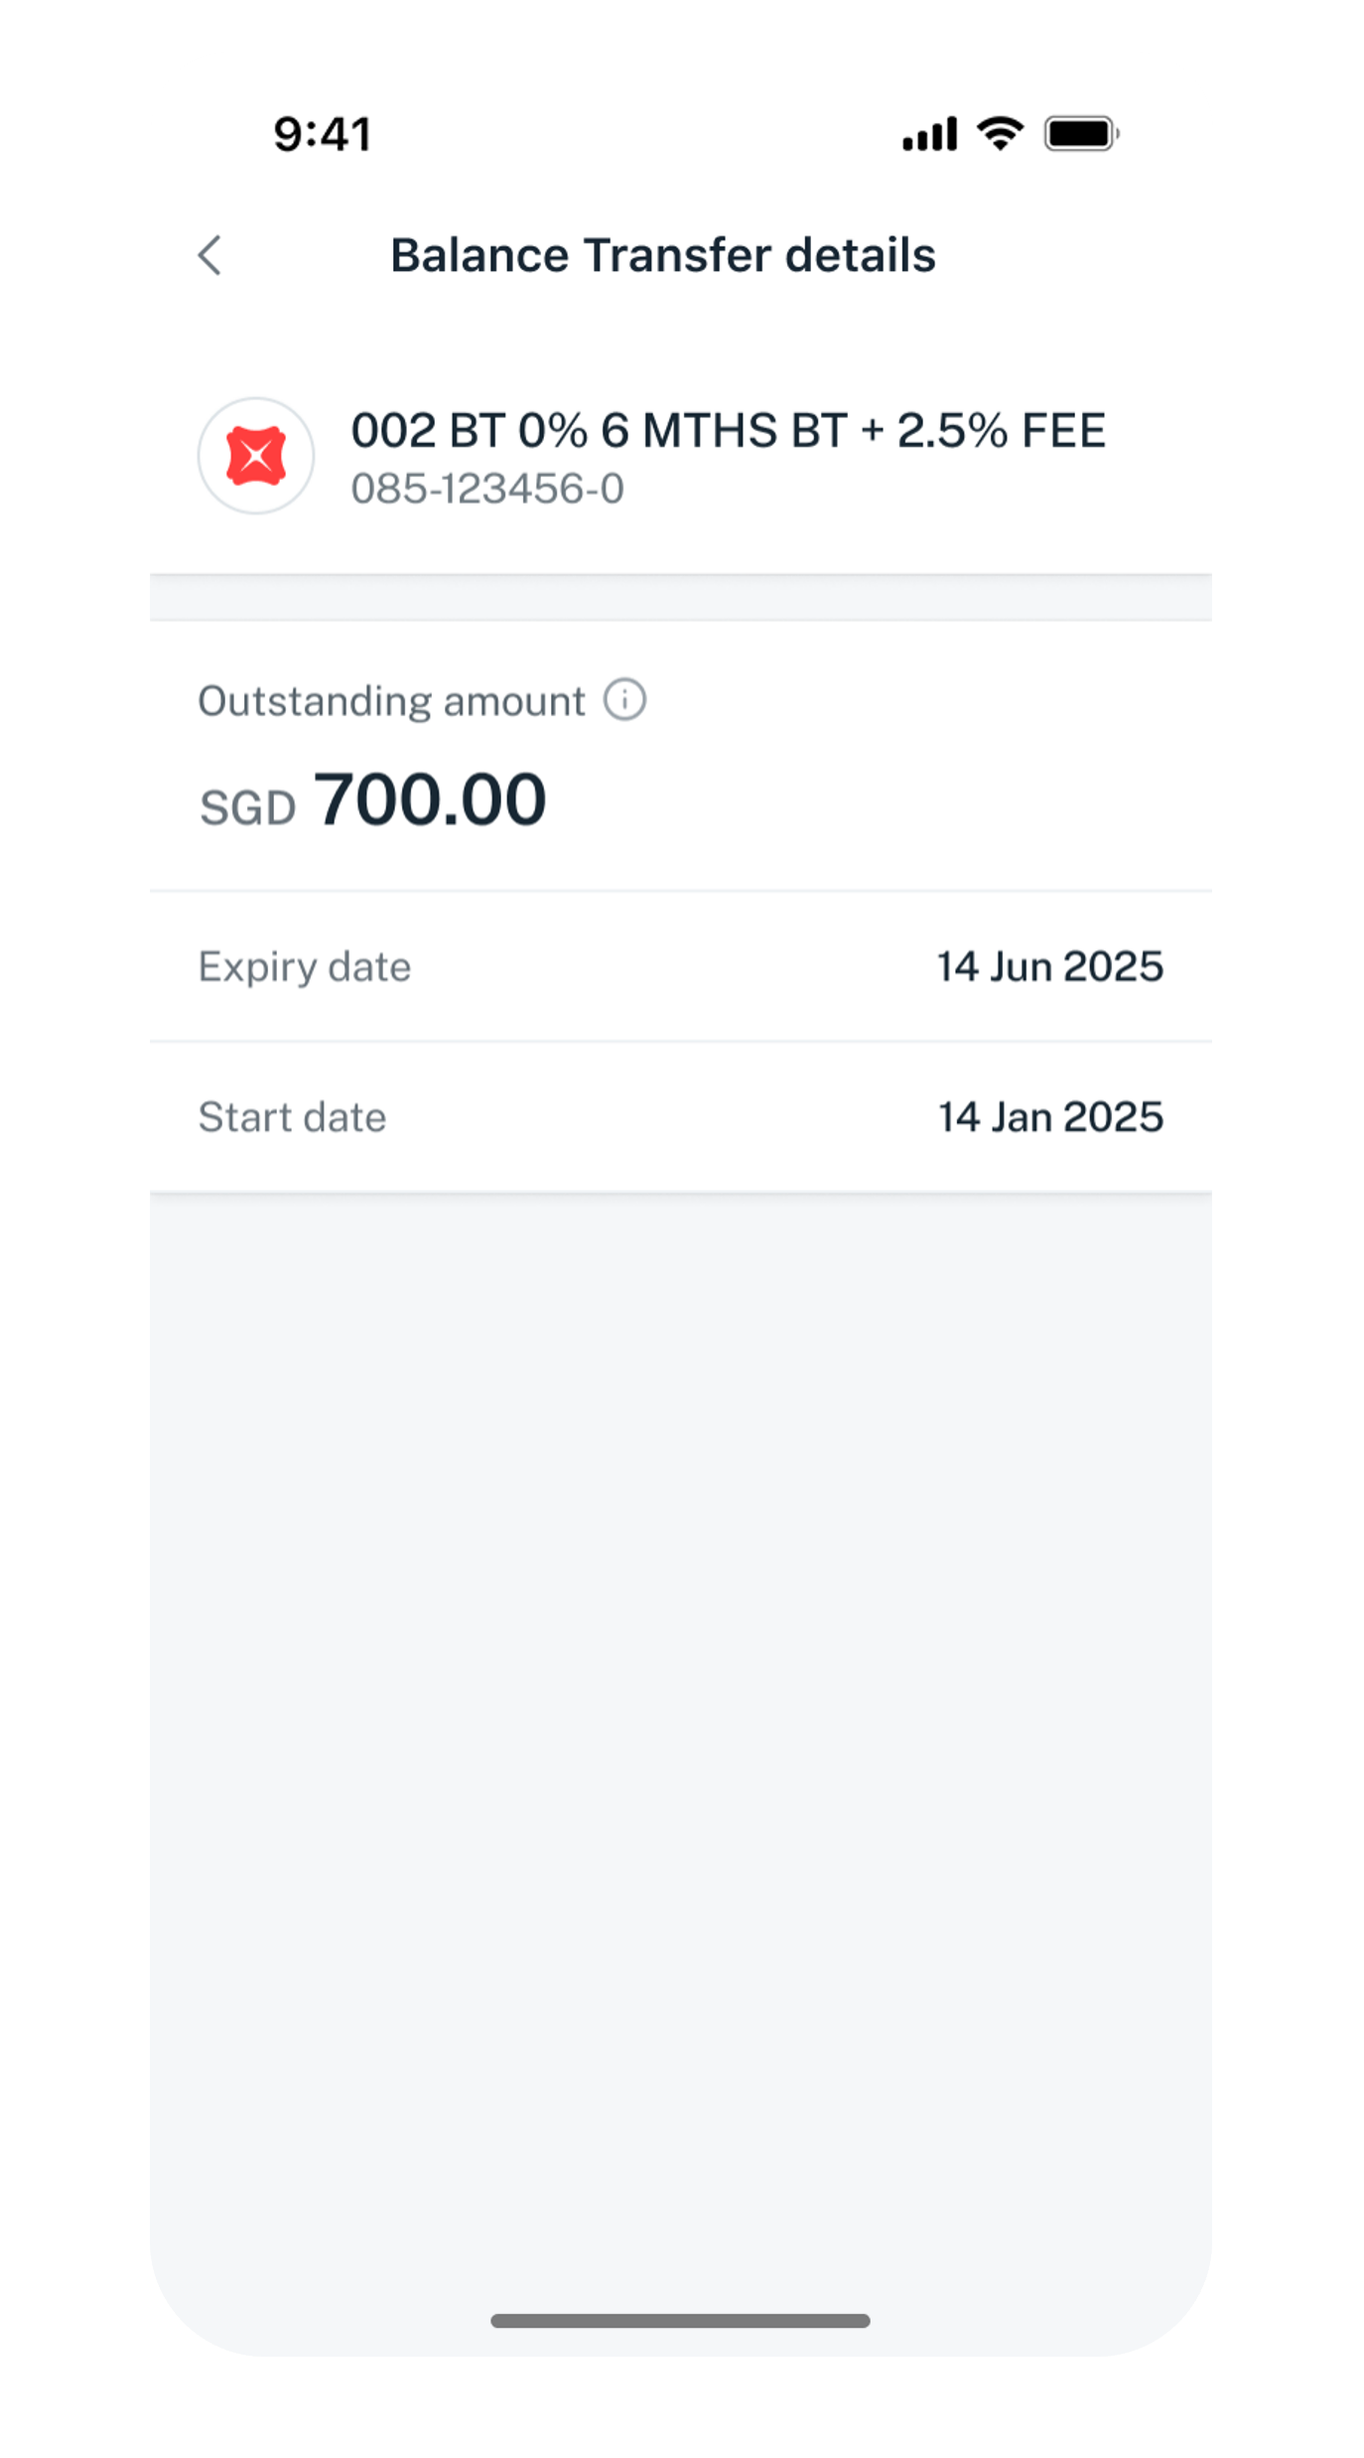The height and width of the screenshot is (2458, 1364).
Task: Tap the SGD 700.00 amount
Action: click(x=430, y=799)
